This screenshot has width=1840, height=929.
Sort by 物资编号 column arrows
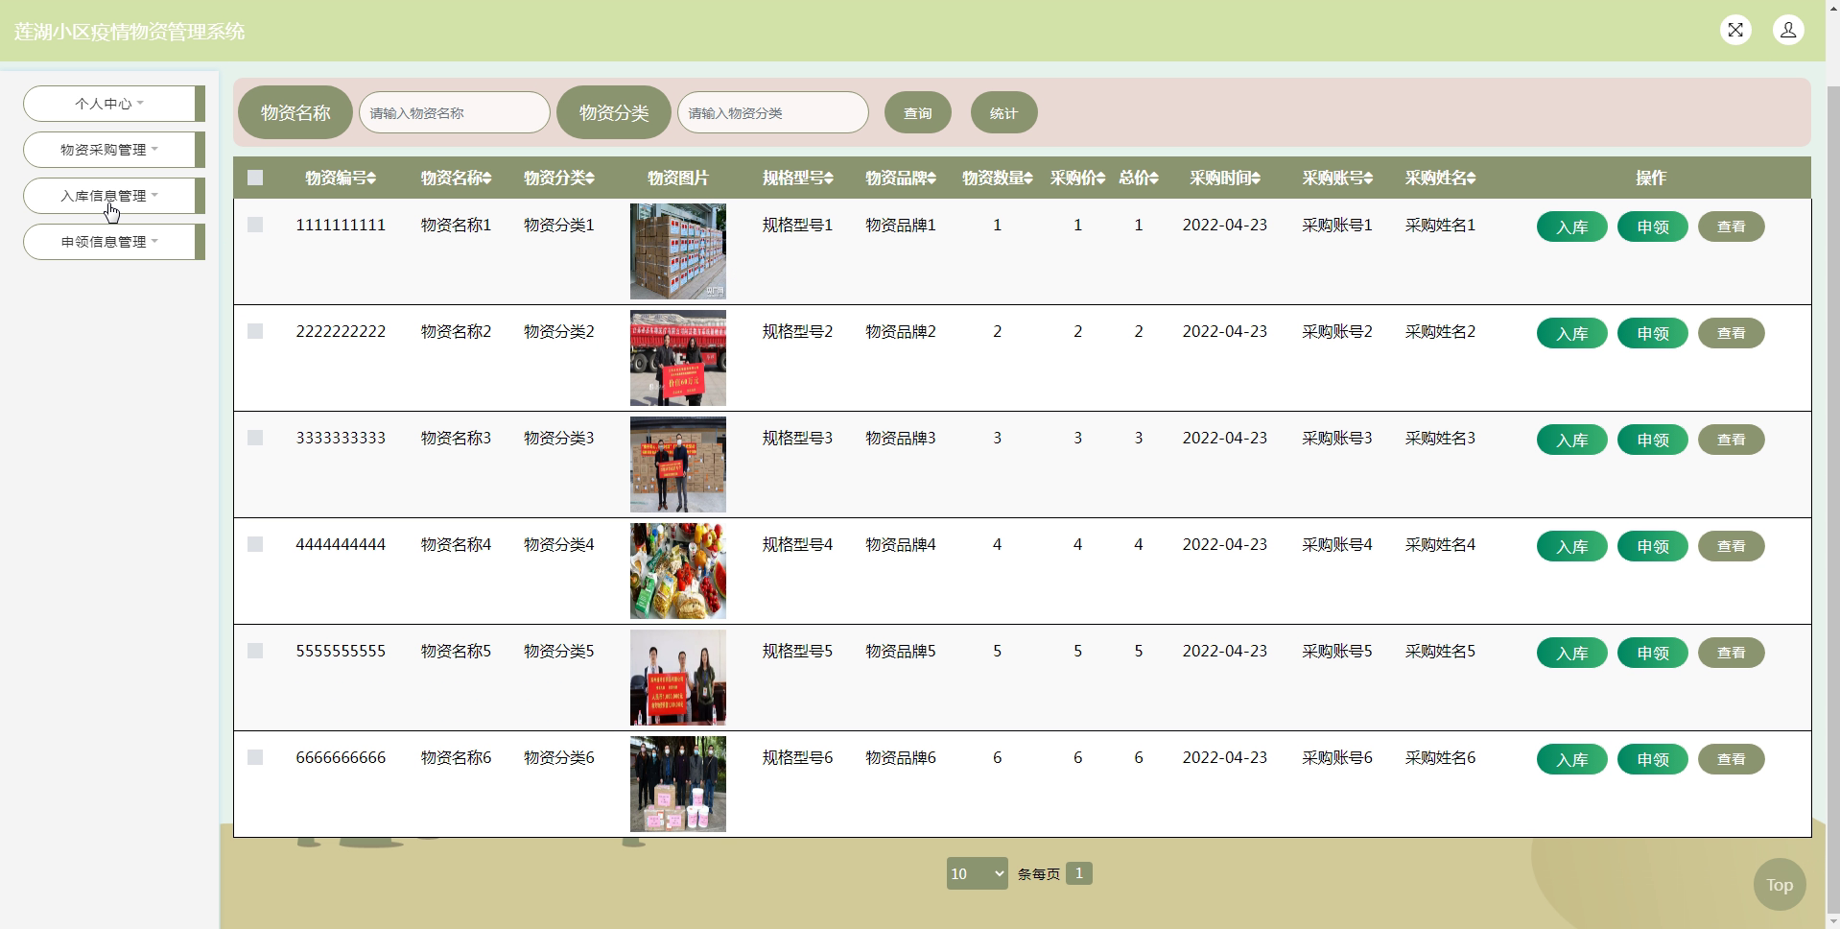tap(371, 178)
